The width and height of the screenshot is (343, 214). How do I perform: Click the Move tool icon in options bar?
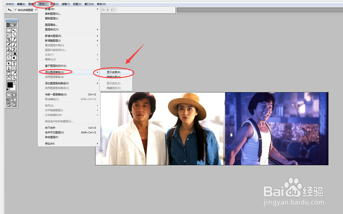[x=10, y=10]
